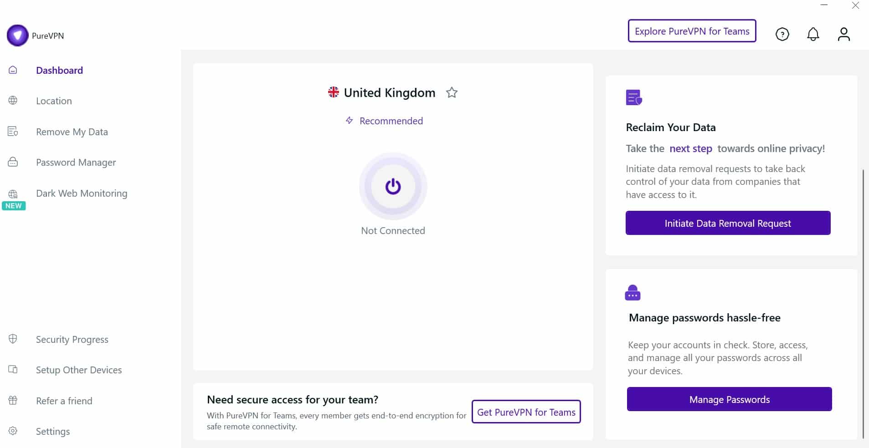Viewport: 869px width, 448px height.
Task: Click the right panel vertical scrollbar
Action: (863, 304)
